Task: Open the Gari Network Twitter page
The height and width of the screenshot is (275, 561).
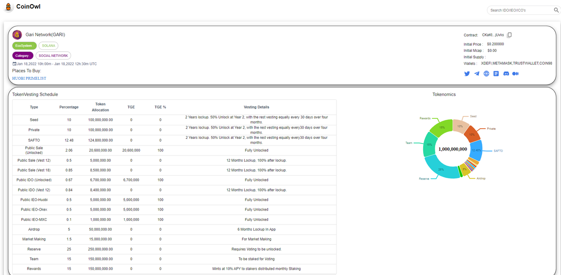Action: point(467,74)
